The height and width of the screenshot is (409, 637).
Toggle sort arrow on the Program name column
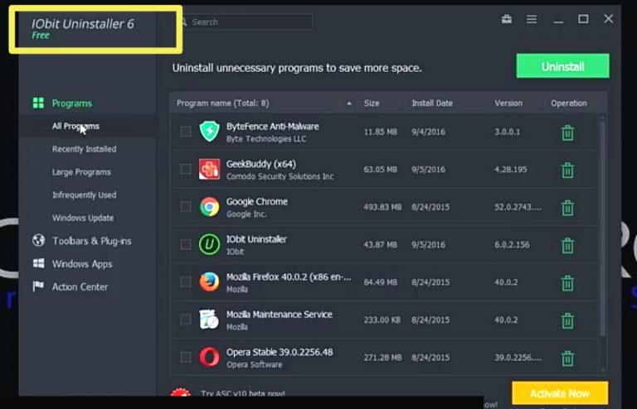tap(349, 103)
